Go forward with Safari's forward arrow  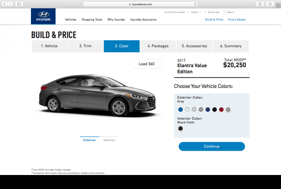pos(11,4)
